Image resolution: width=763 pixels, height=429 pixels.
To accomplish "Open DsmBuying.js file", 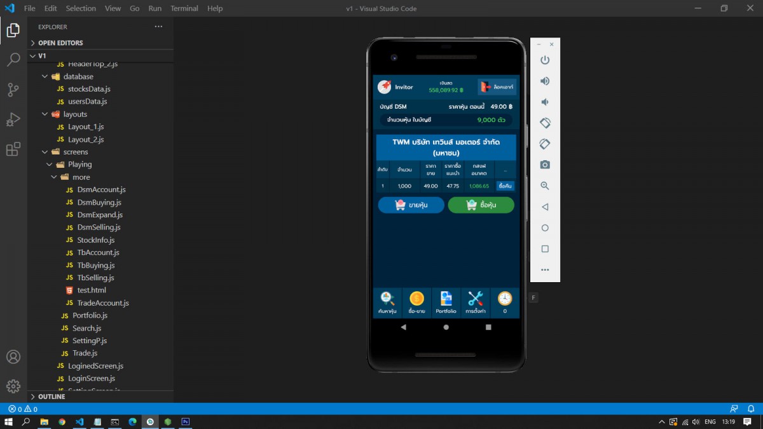I will [x=99, y=202].
